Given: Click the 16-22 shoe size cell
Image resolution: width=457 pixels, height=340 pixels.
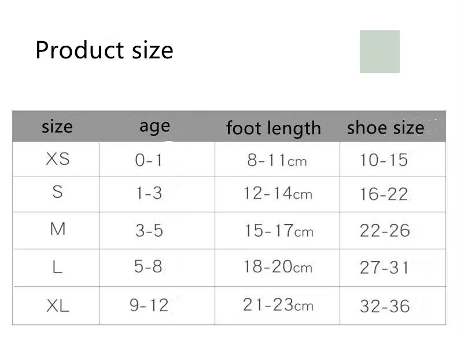Looking at the screenshot, I should pyautogui.click(x=393, y=194).
